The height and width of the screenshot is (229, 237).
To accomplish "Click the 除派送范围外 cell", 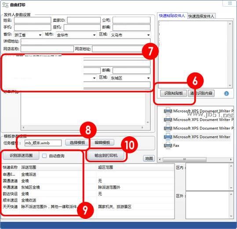I will [109, 187].
